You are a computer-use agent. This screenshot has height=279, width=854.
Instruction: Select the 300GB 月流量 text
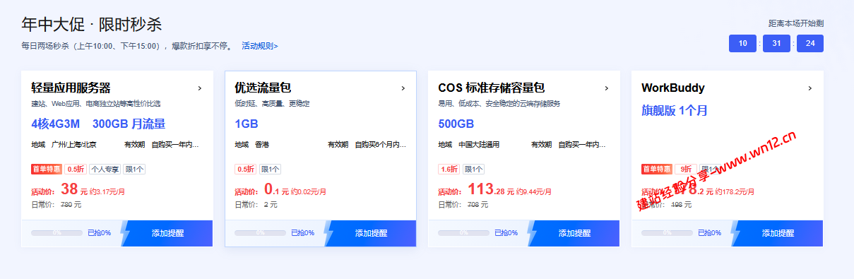coord(129,124)
